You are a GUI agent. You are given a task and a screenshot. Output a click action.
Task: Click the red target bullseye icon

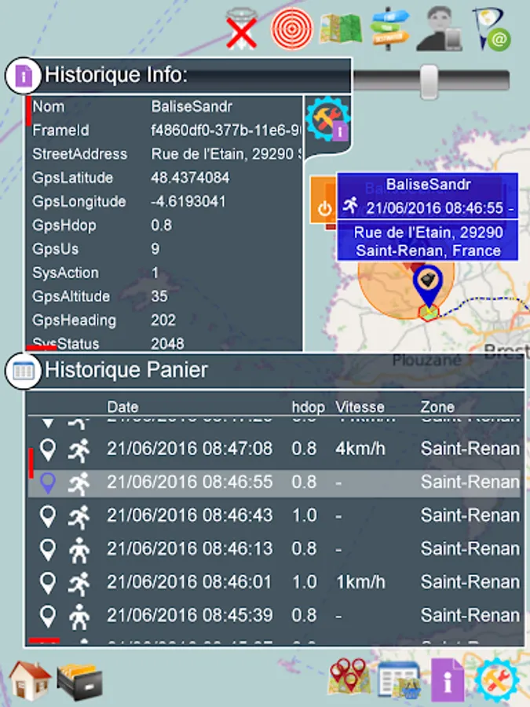point(291,29)
